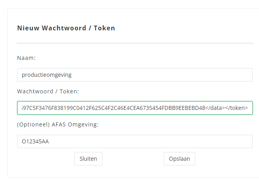Click the "Naam:" field label
259x180 pixels.
point(26,58)
